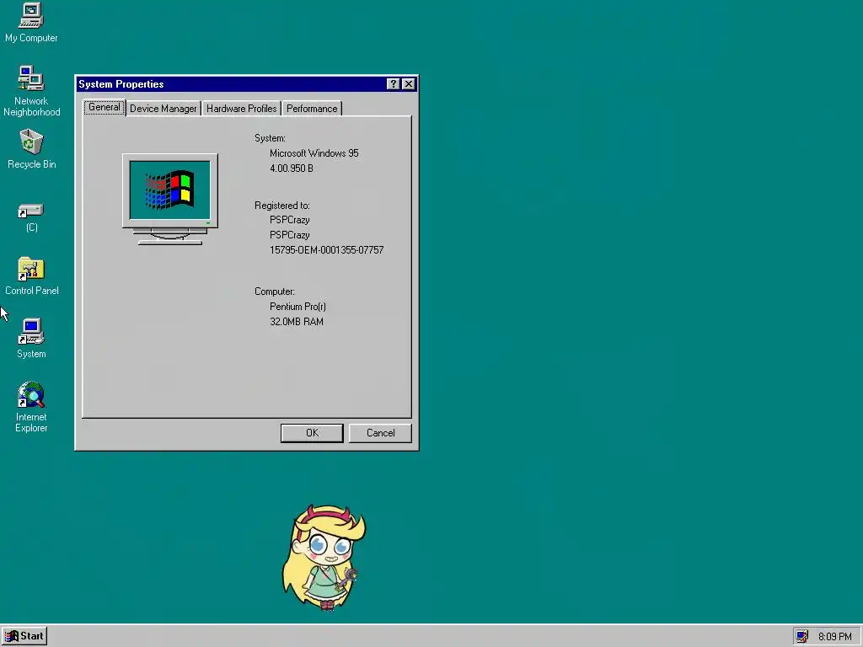Click the 'System:' label
The image size is (863, 647).
(270, 138)
